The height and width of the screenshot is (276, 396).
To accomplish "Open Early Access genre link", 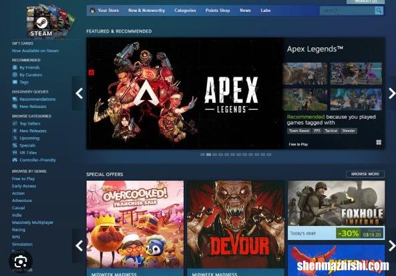I will 24,186.
